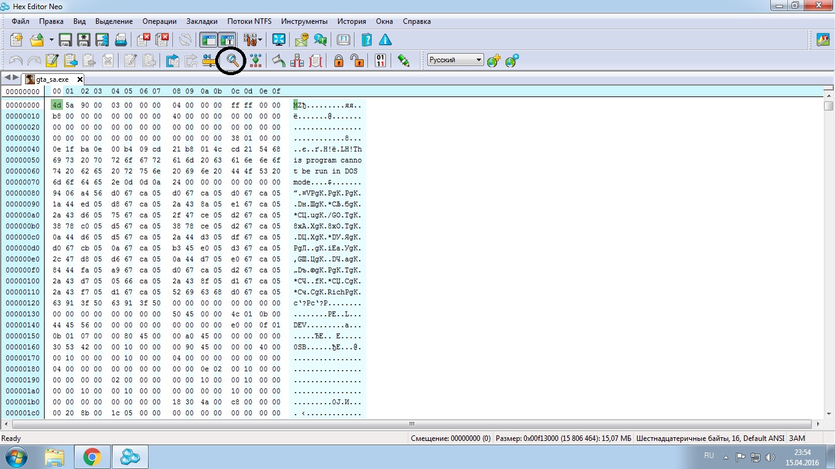Click the magnifying glass Find icon
Viewport: 835px width, 469px height.
(x=232, y=60)
